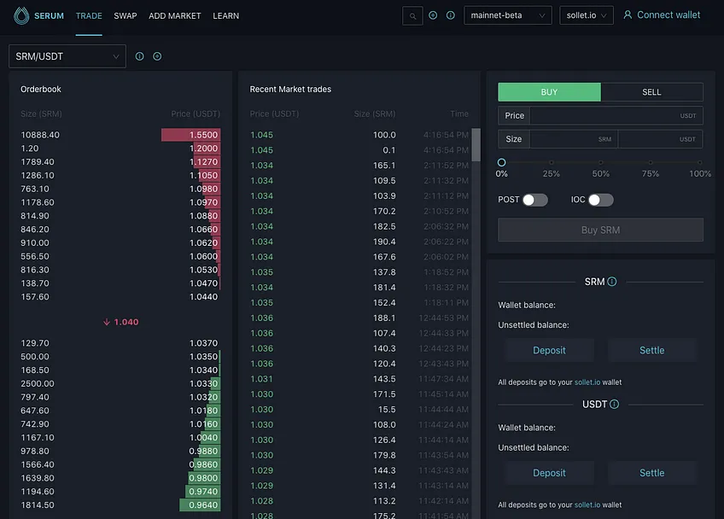Image resolution: width=724 pixels, height=519 pixels.
Task: Click the plus icon next to SRM/USDT selector
Action: pyautogui.click(x=157, y=56)
